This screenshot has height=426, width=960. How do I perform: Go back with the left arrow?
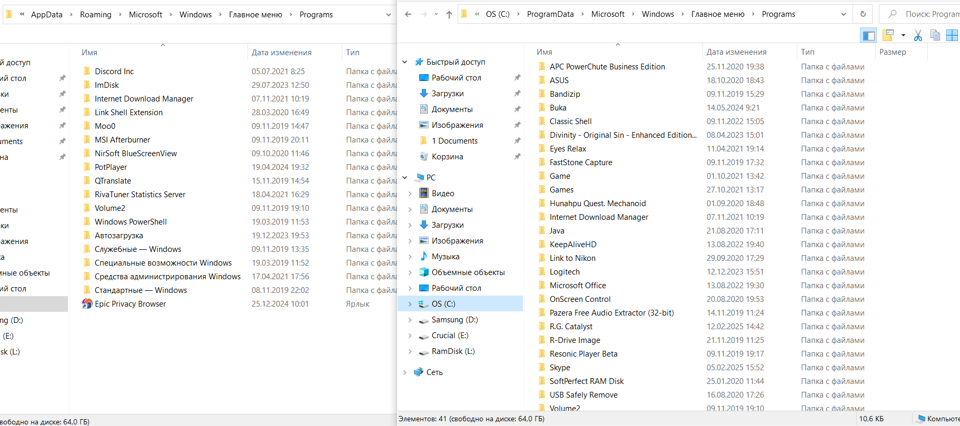pos(408,14)
